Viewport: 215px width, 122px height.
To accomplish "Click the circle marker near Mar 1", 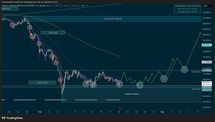I will [x=164, y=78].
